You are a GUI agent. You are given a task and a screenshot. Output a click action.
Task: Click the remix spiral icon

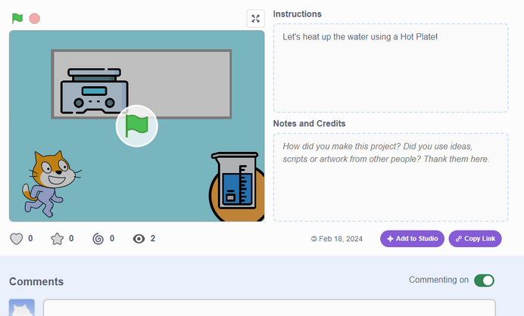click(x=98, y=239)
